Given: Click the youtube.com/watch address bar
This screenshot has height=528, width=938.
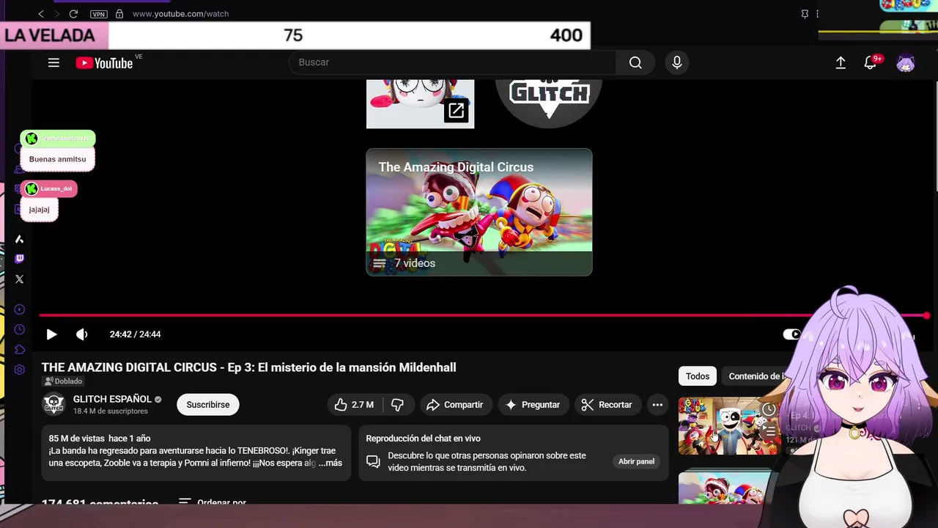Looking at the screenshot, I should coord(180,14).
